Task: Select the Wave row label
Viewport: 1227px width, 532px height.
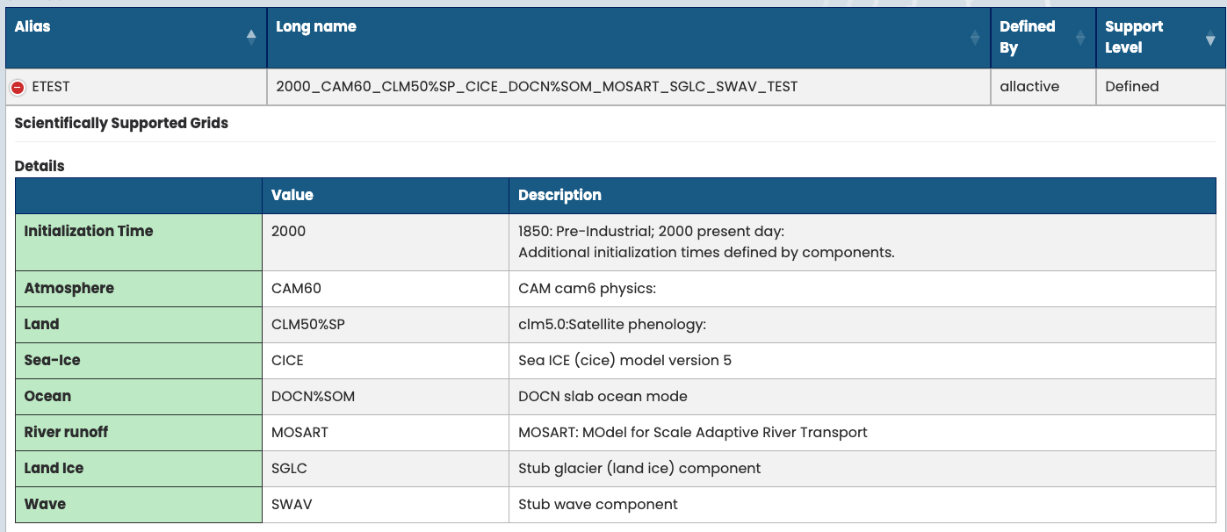Action: [x=45, y=505]
